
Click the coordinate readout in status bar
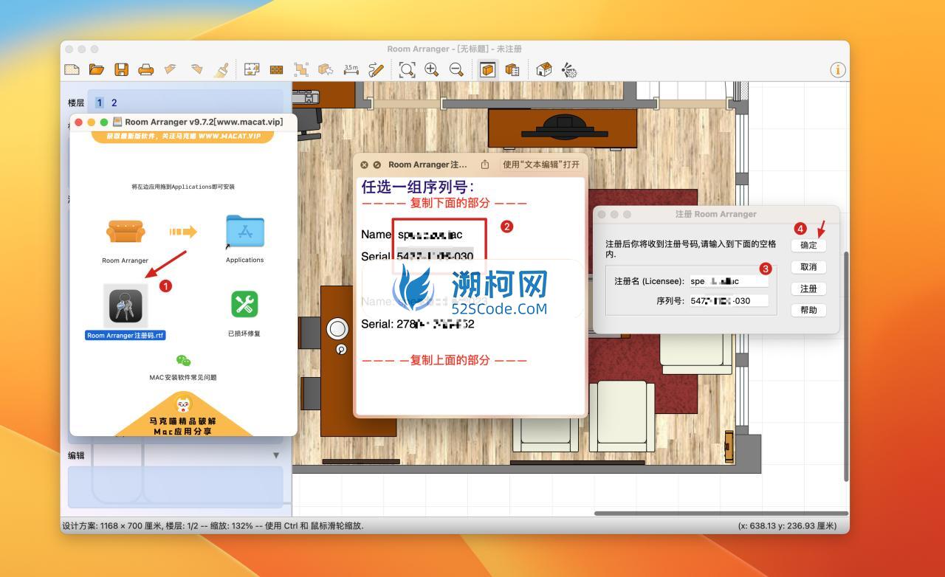pyautogui.click(x=787, y=526)
